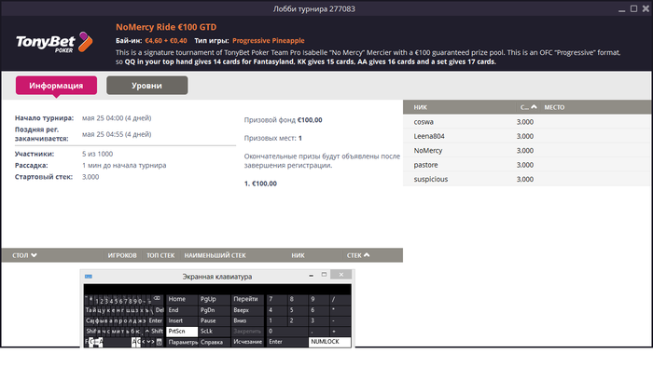Image resolution: width=653 pixels, height=367 pixels.
Task: Sort by СТЕК column arrow in tables panel
Action: pyautogui.click(x=367, y=255)
